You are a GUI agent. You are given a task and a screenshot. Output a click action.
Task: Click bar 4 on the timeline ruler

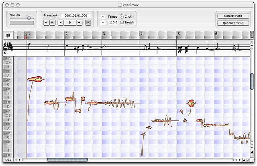pyautogui.click(x=141, y=34)
